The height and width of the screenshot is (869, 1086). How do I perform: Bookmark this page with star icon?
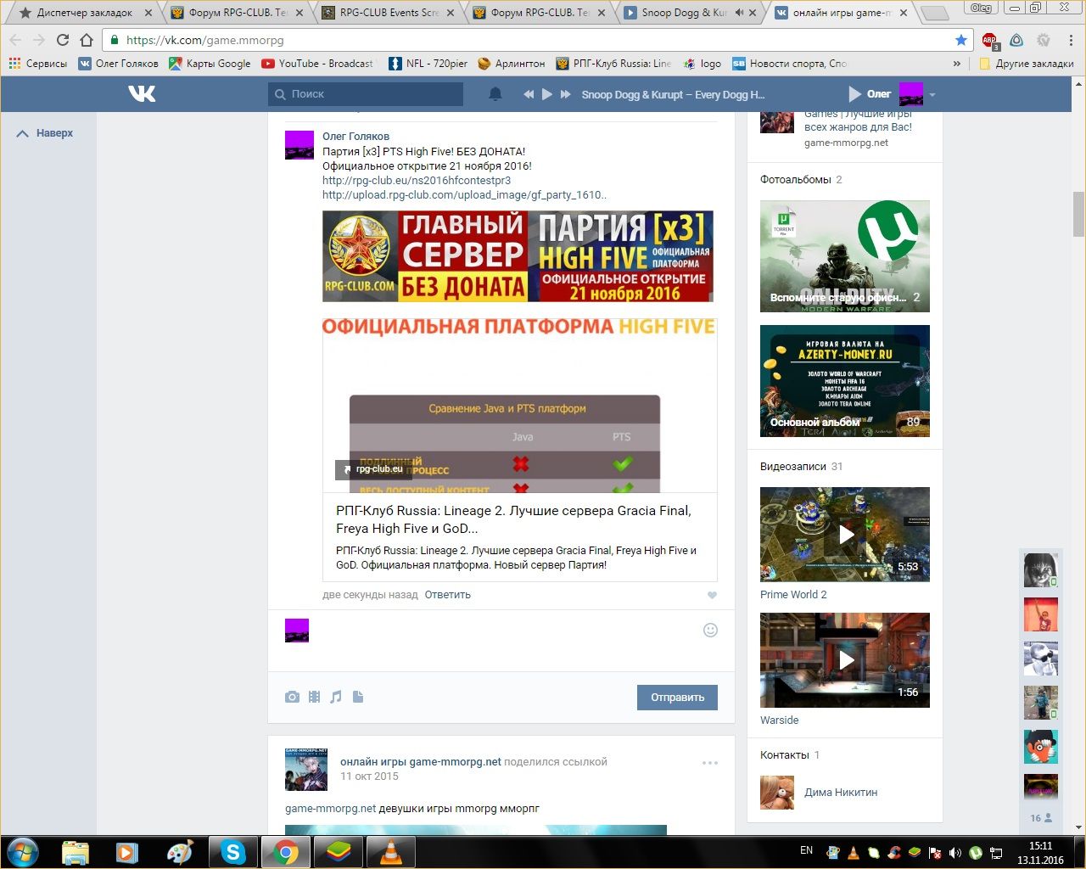tap(960, 40)
